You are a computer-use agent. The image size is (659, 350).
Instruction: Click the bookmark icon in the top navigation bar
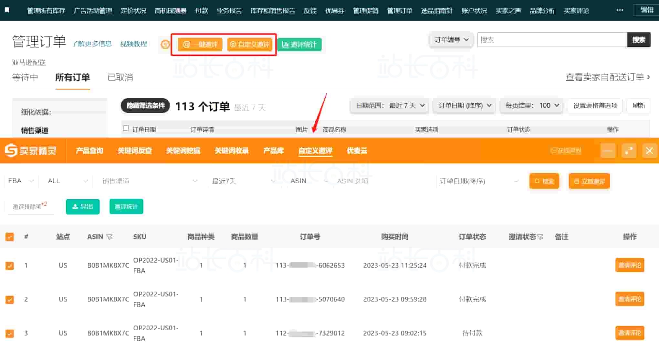tap(7, 10)
